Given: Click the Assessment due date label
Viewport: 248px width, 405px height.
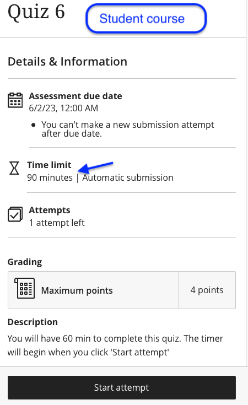Looking at the screenshot, I should click(76, 96).
